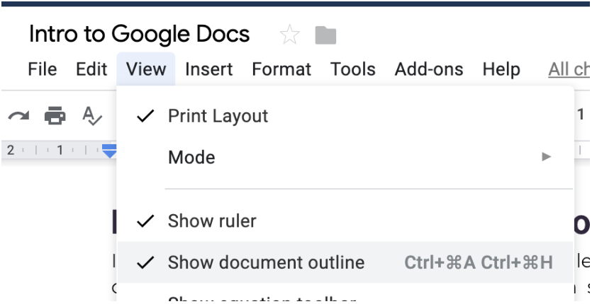Click the spell check icon
Viewport: 597px width, 304px height.
tap(92, 116)
